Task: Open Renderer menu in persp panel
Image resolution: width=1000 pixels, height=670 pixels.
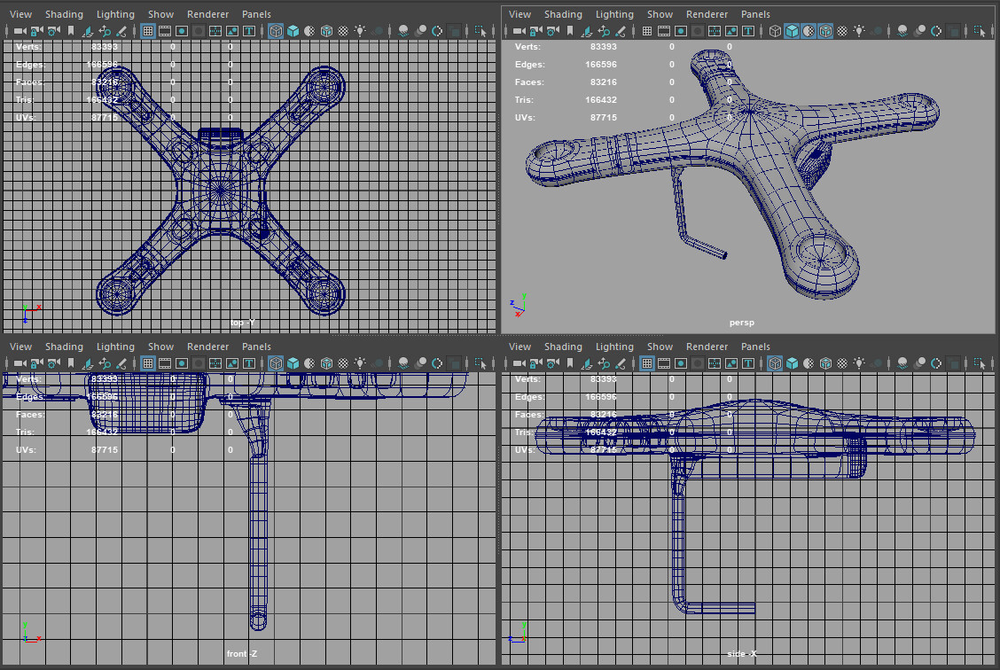Action: (x=707, y=14)
